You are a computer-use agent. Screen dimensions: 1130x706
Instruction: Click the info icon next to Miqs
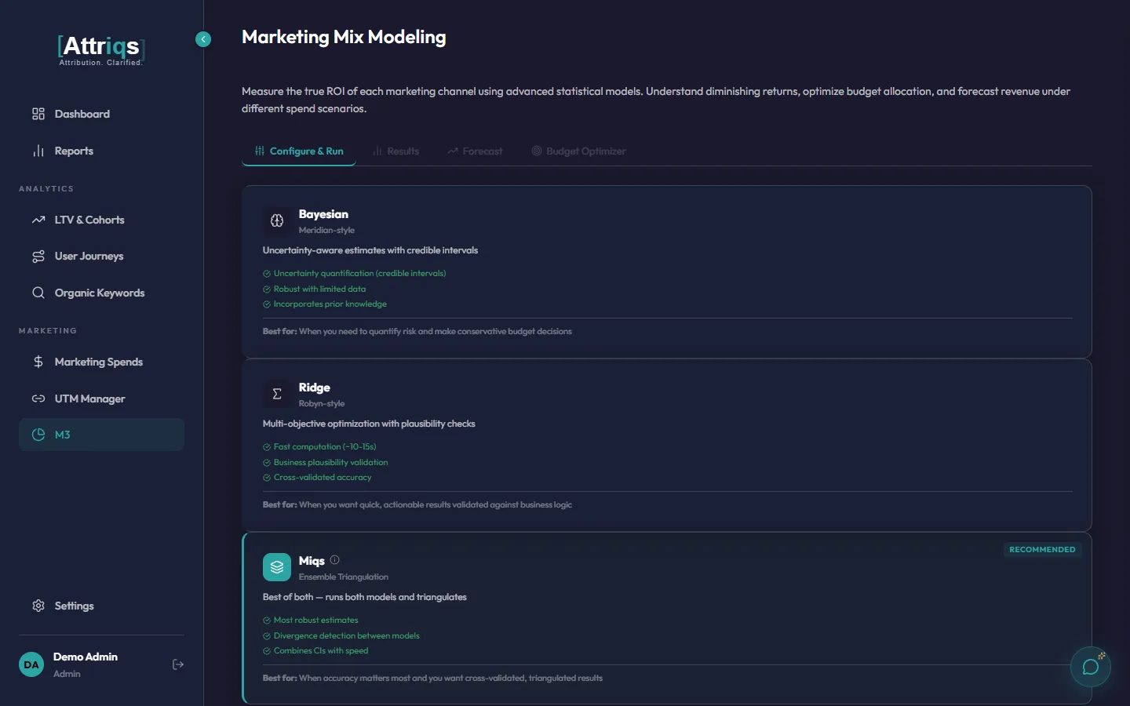pyautogui.click(x=334, y=559)
